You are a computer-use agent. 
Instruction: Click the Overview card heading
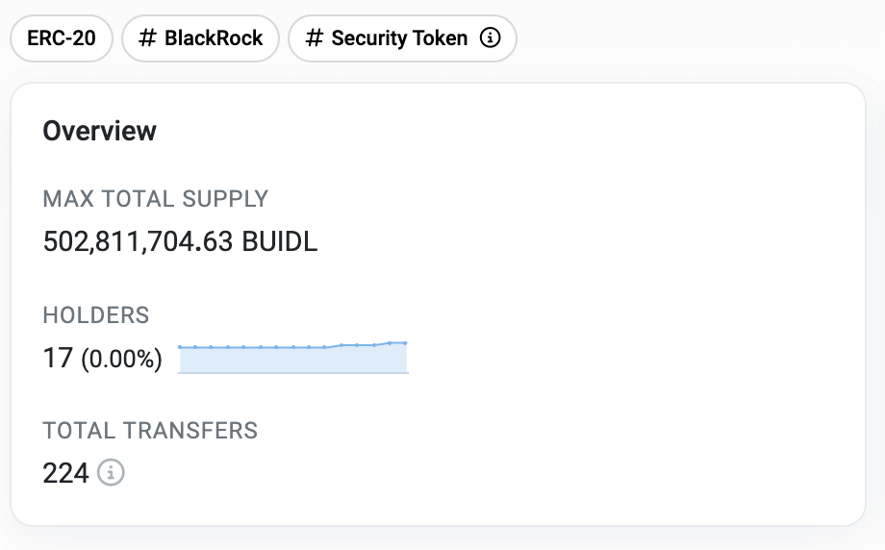click(99, 131)
